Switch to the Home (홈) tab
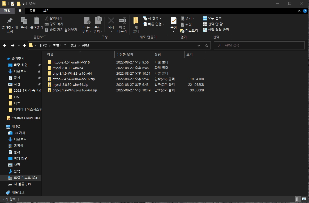This screenshot has width=309, height=203. (20, 11)
